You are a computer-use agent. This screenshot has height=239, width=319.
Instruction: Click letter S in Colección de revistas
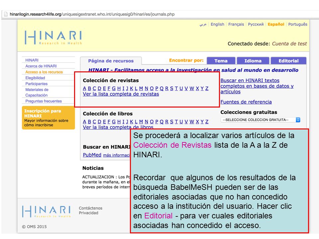point(172,88)
